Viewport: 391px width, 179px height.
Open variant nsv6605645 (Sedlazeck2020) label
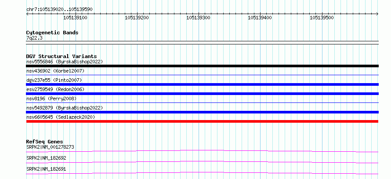pos(61,117)
